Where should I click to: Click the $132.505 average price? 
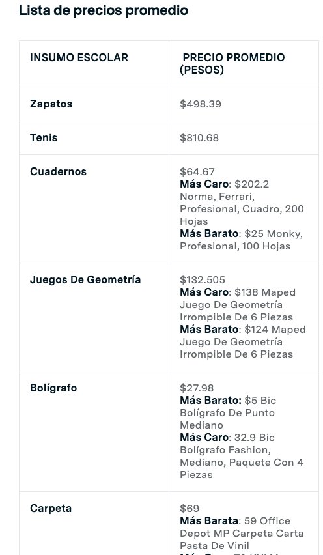(x=203, y=279)
